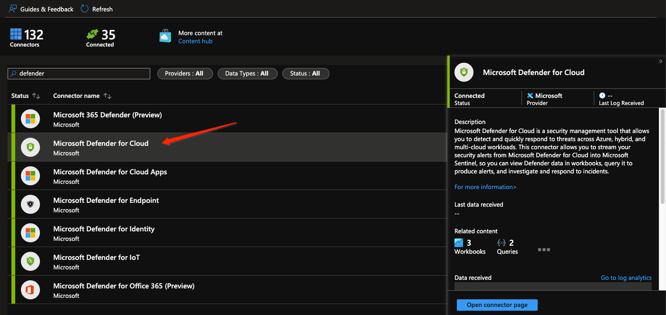Click the Microsoft Defender for Cloud Apps logo icon
666x315 pixels.
point(30,176)
